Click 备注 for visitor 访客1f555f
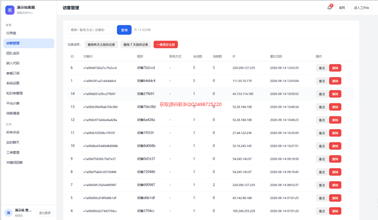The height and width of the screenshot is (220, 378). coord(322,133)
